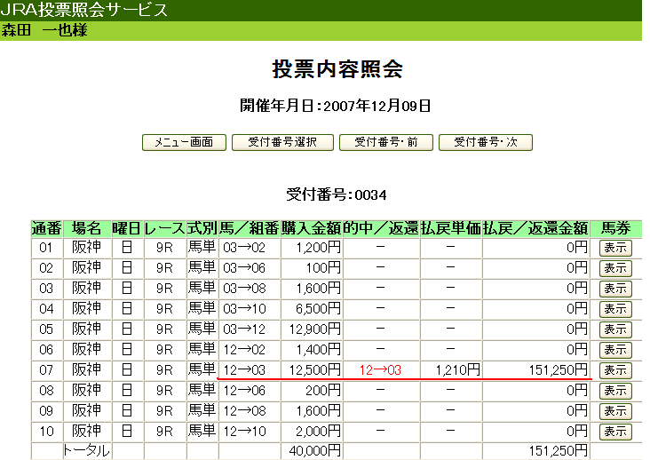The image size is (650, 460).
Task: Click the 森田 一也様 user name
Action: point(44,31)
